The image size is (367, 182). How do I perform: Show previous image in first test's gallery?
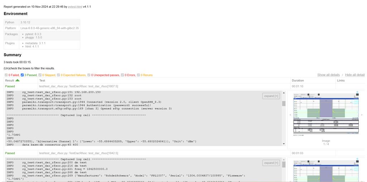pyautogui.click(x=290, y=115)
